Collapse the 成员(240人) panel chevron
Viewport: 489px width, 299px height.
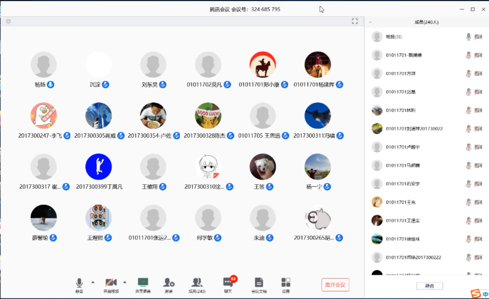[370, 22]
